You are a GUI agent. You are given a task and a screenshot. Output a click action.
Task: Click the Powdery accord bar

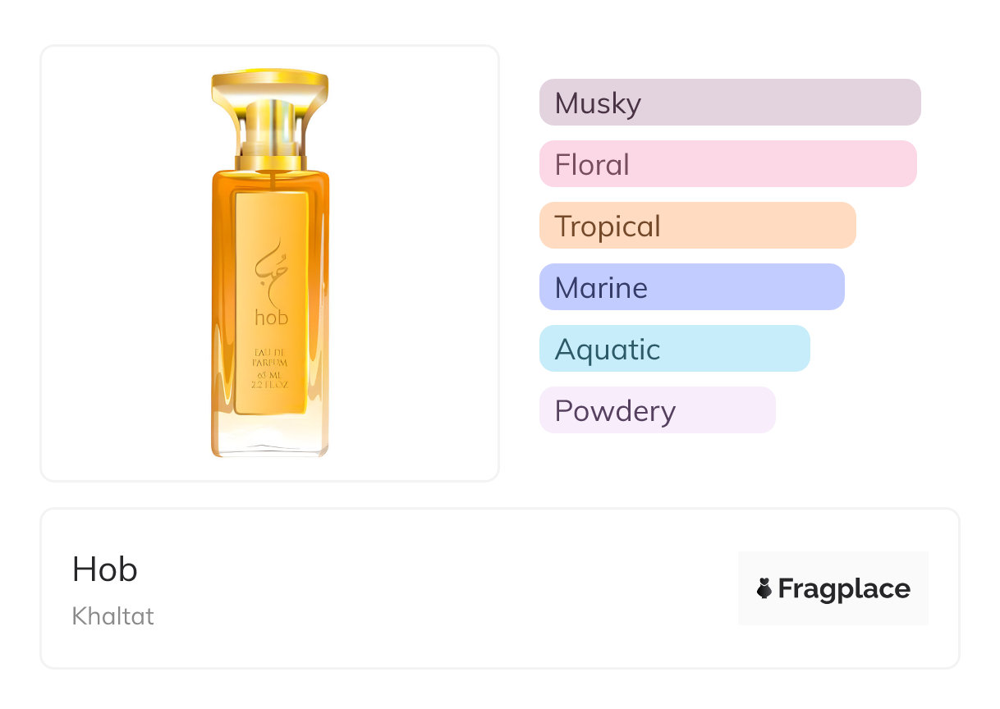click(x=657, y=410)
